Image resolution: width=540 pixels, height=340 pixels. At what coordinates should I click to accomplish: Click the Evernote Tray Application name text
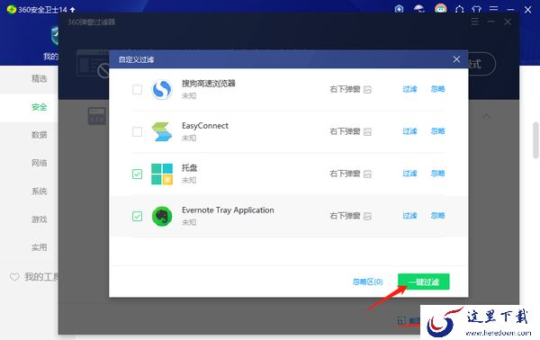228,210
